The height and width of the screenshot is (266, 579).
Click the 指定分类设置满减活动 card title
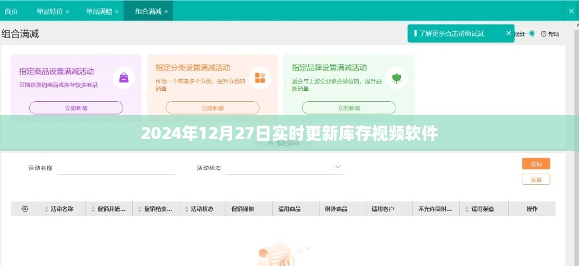193,68
